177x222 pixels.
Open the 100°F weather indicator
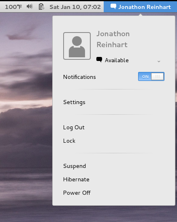[13, 7]
